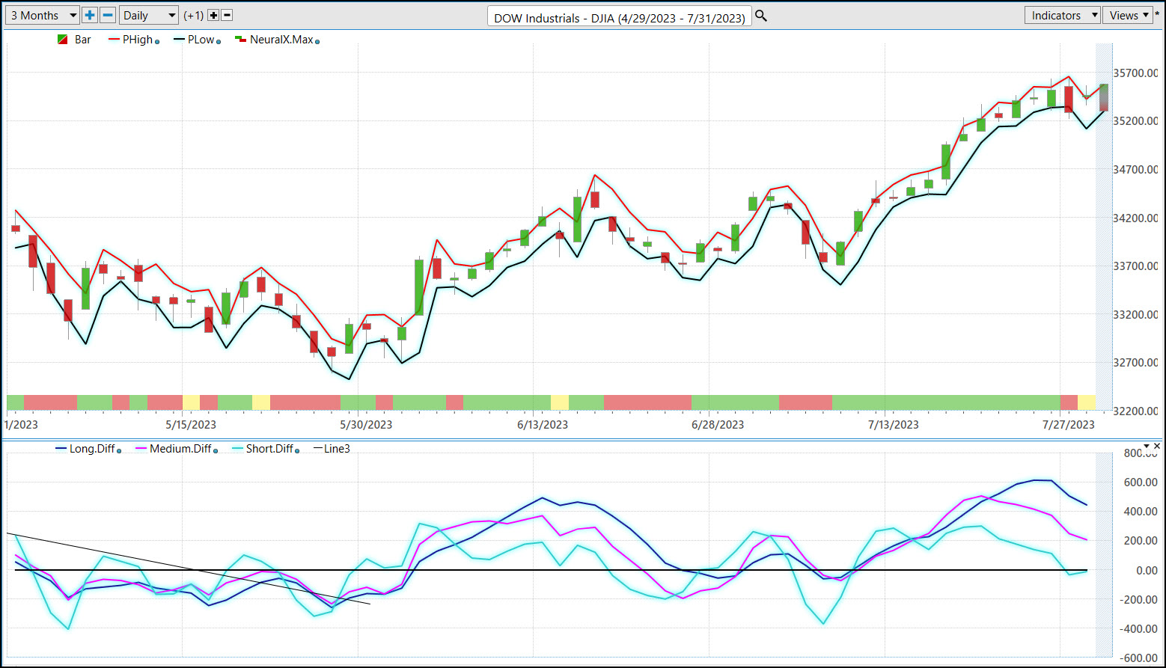Click the DOW Industrials symbol field
The image size is (1166, 668).
pyautogui.click(x=620, y=17)
